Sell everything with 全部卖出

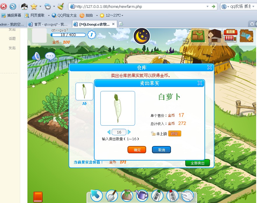(197, 163)
